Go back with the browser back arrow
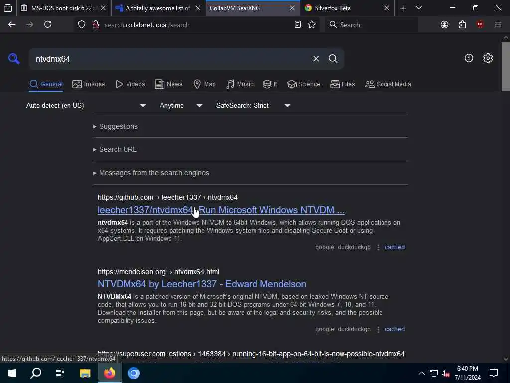Screen dimensions: 510x383 click(x=12, y=25)
